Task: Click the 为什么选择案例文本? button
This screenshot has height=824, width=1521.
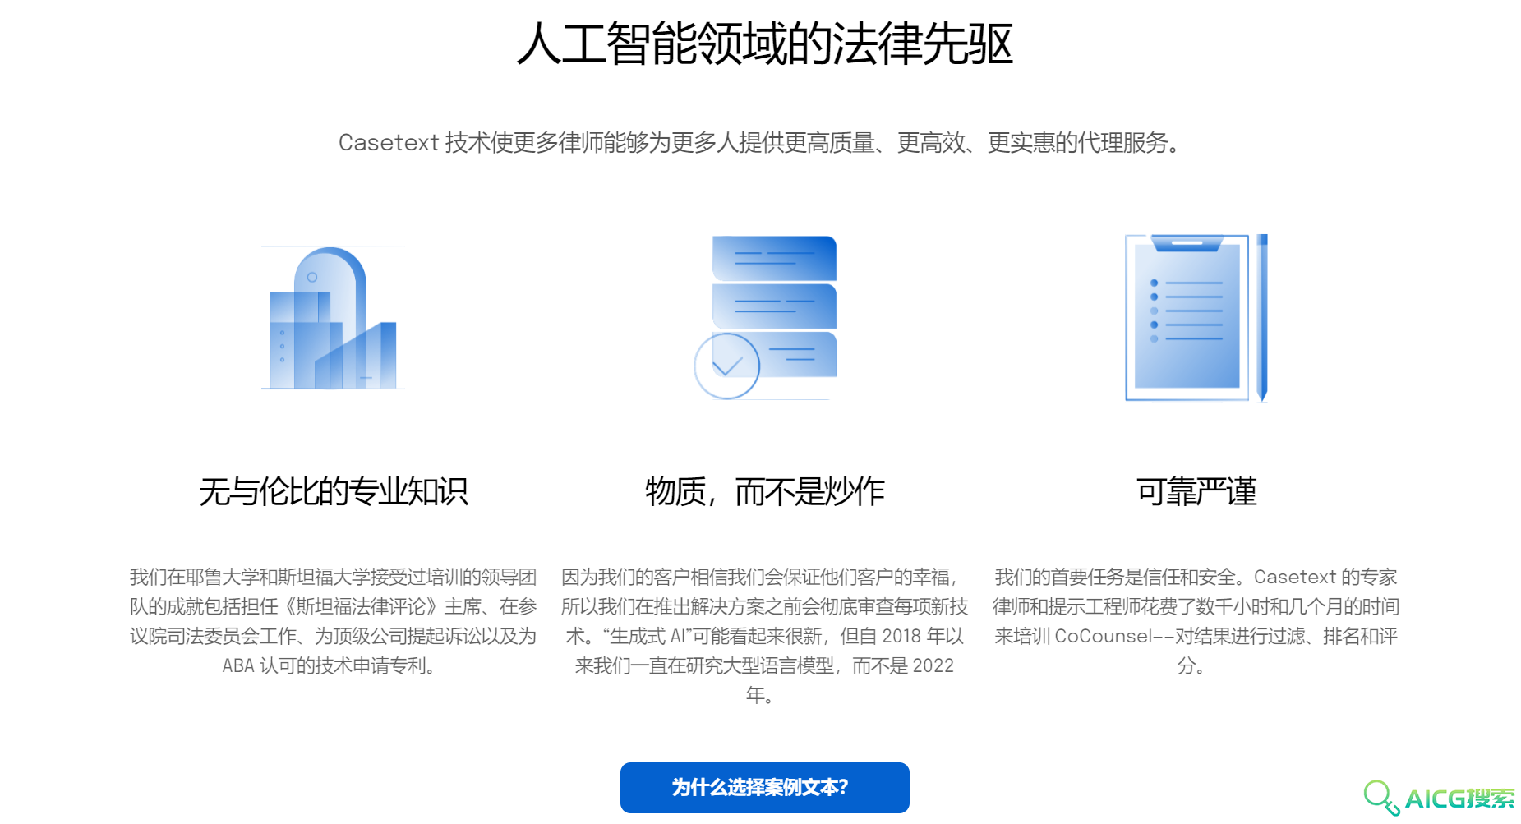Action: coord(764,787)
